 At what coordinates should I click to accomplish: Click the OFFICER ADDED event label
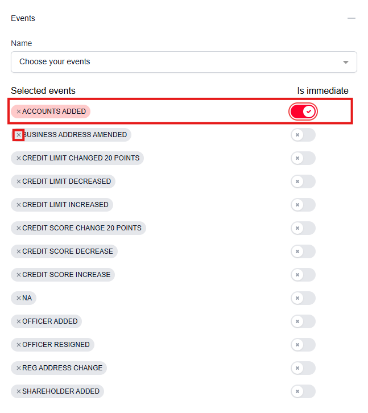point(50,321)
